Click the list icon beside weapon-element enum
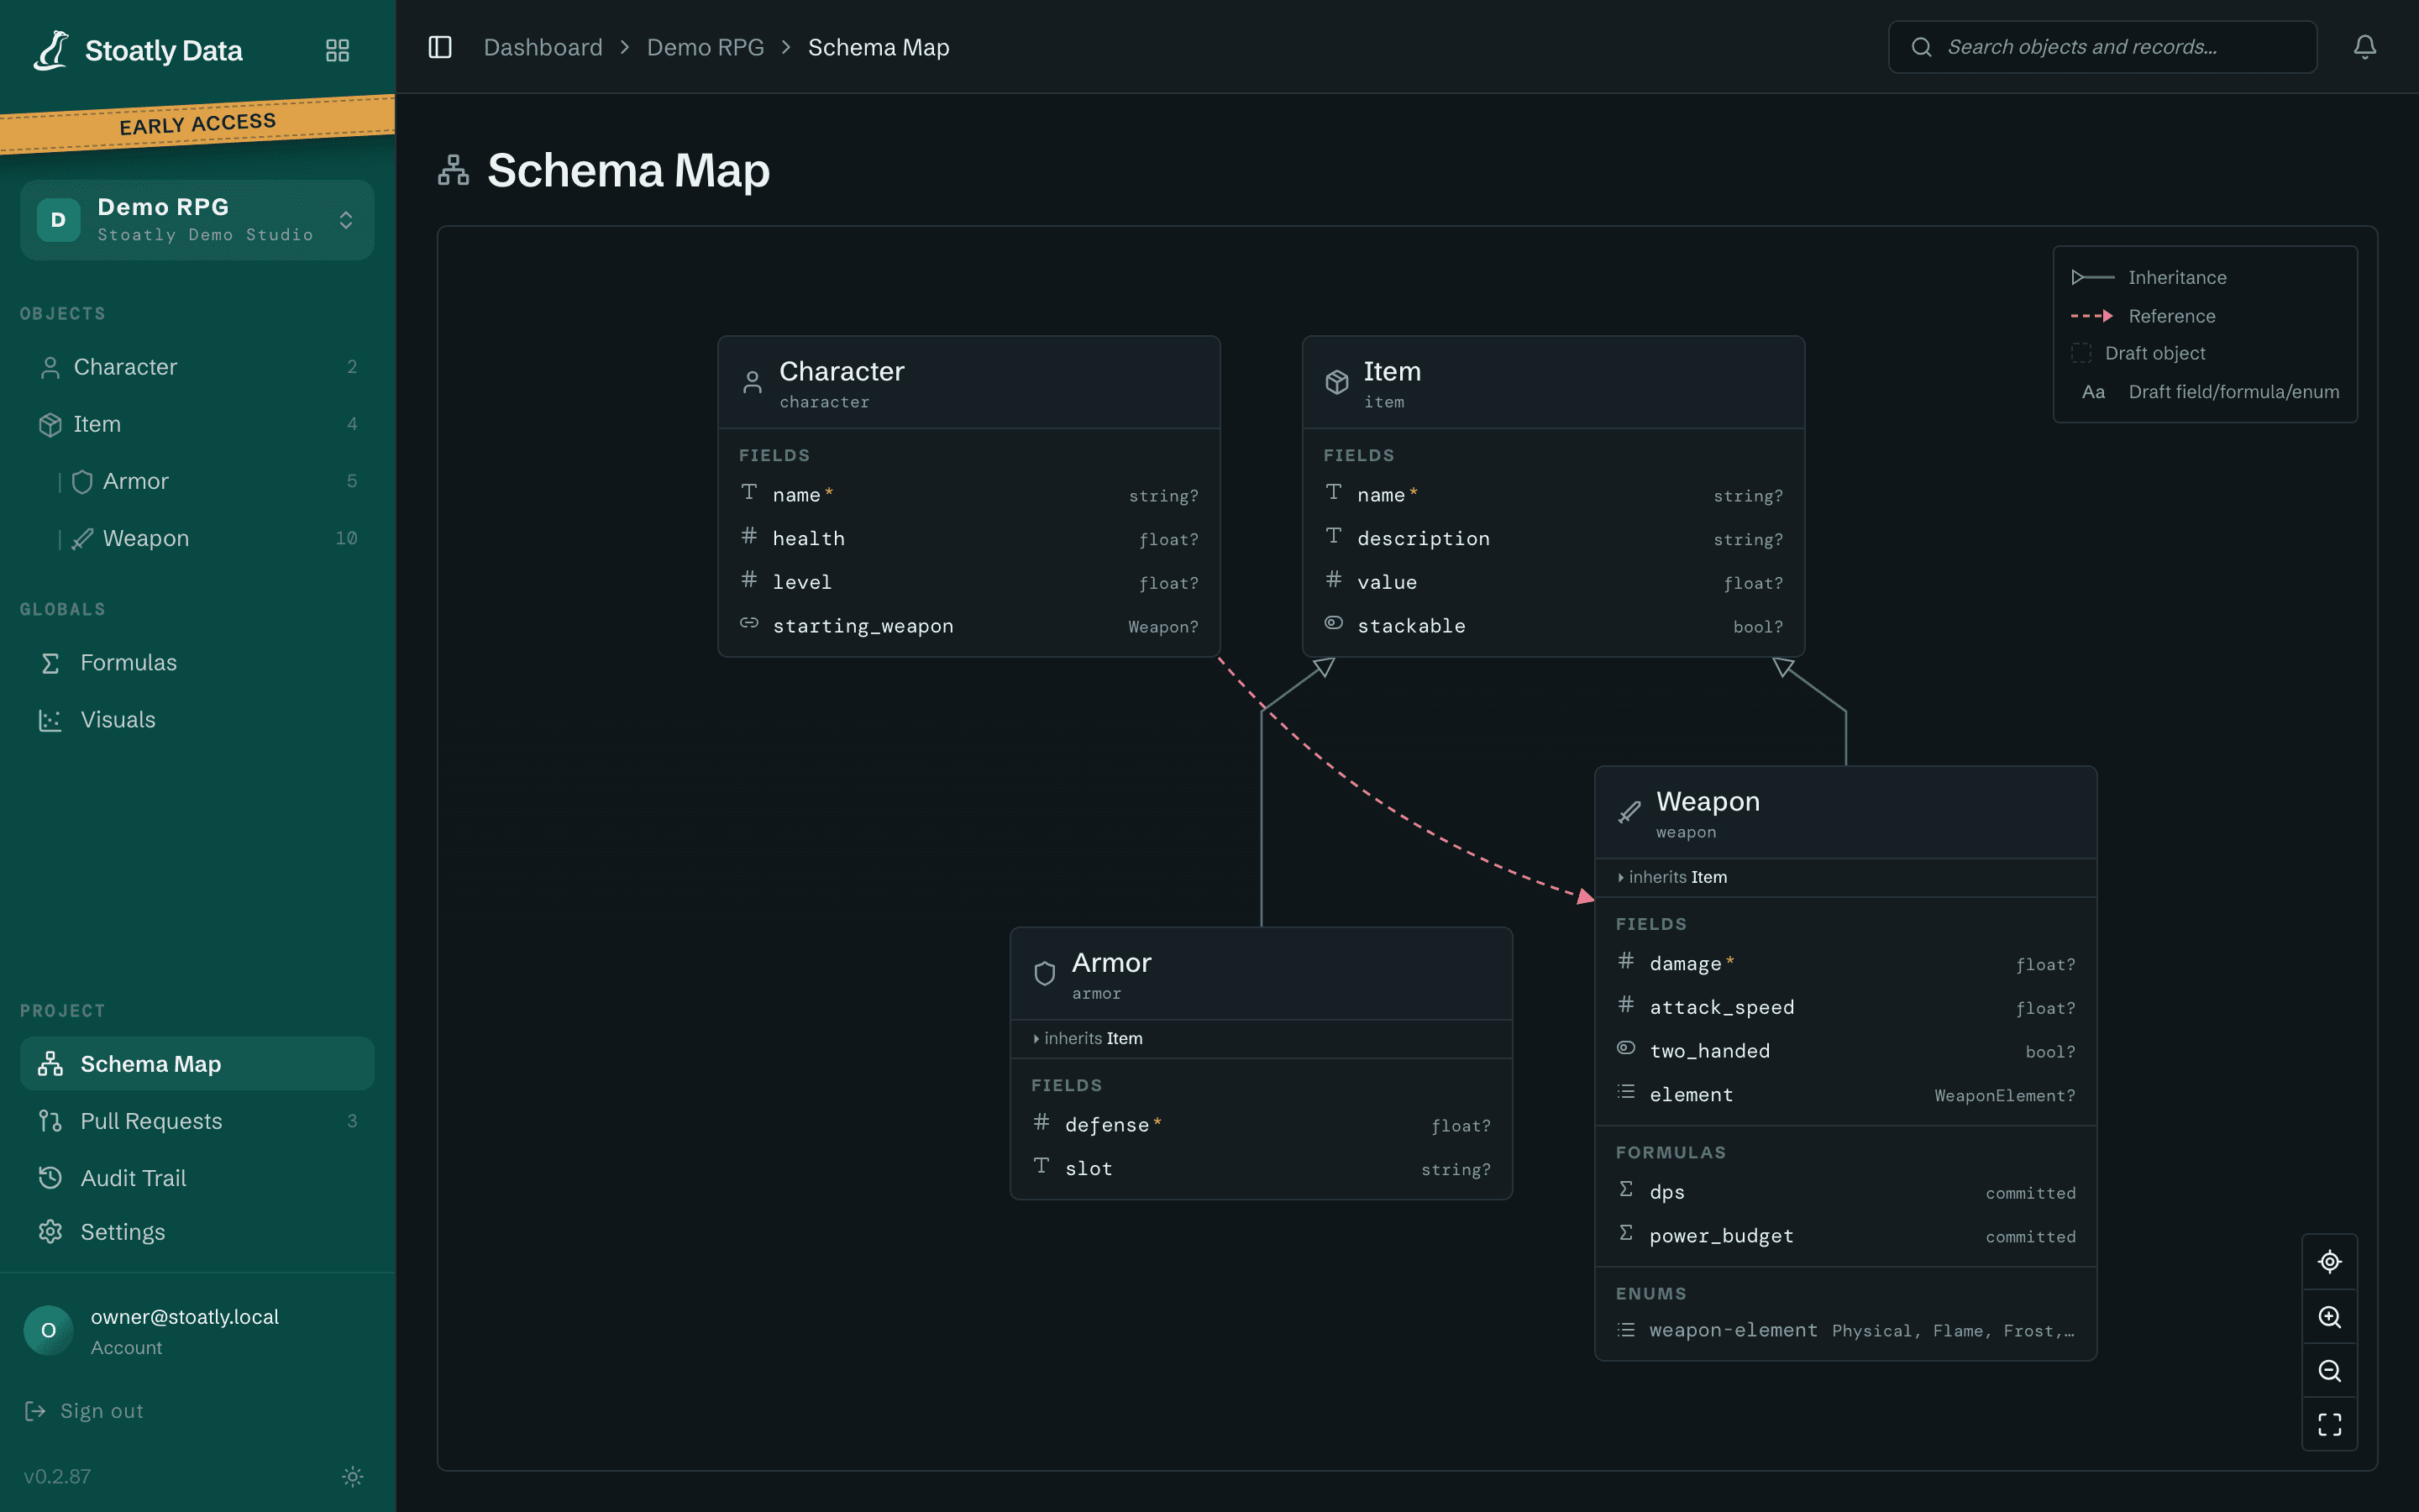The width and height of the screenshot is (2419, 1512). click(x=1626, y=1330)
